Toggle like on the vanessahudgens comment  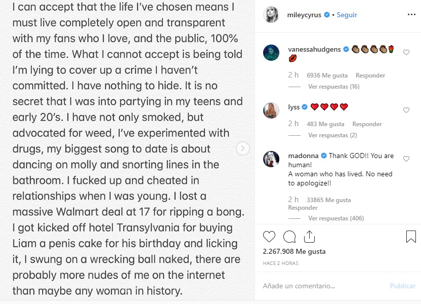[406, 52]
